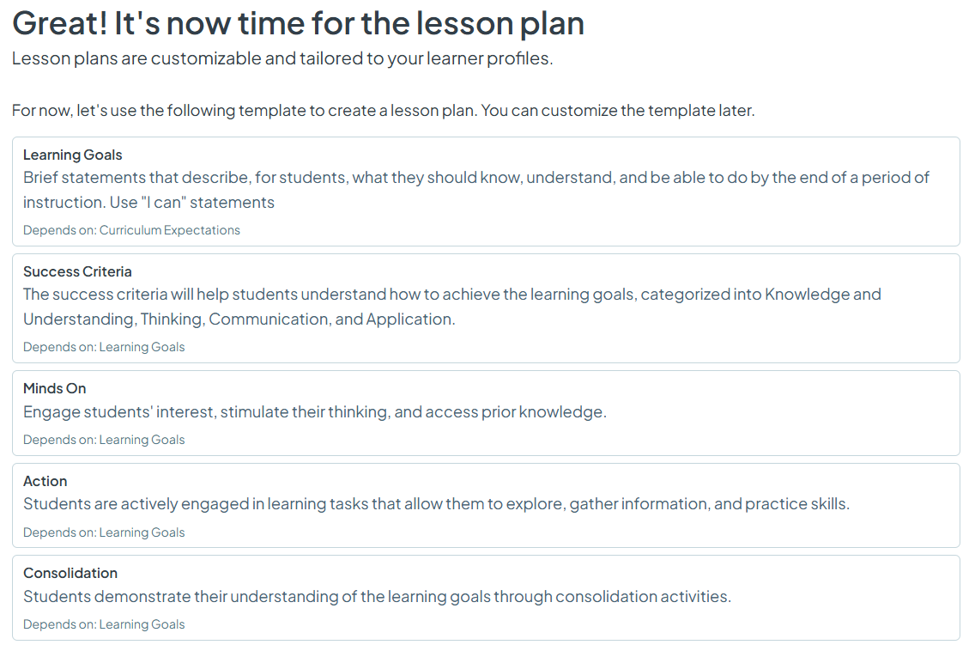
Task: Open the Success Criteria card heading
Action: coord(77,272)
